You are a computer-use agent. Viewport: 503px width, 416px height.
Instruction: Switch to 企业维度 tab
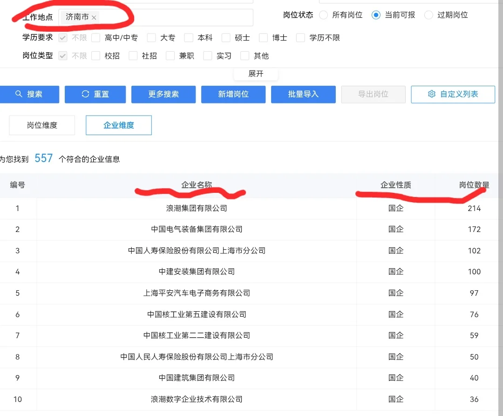[119, 125]
